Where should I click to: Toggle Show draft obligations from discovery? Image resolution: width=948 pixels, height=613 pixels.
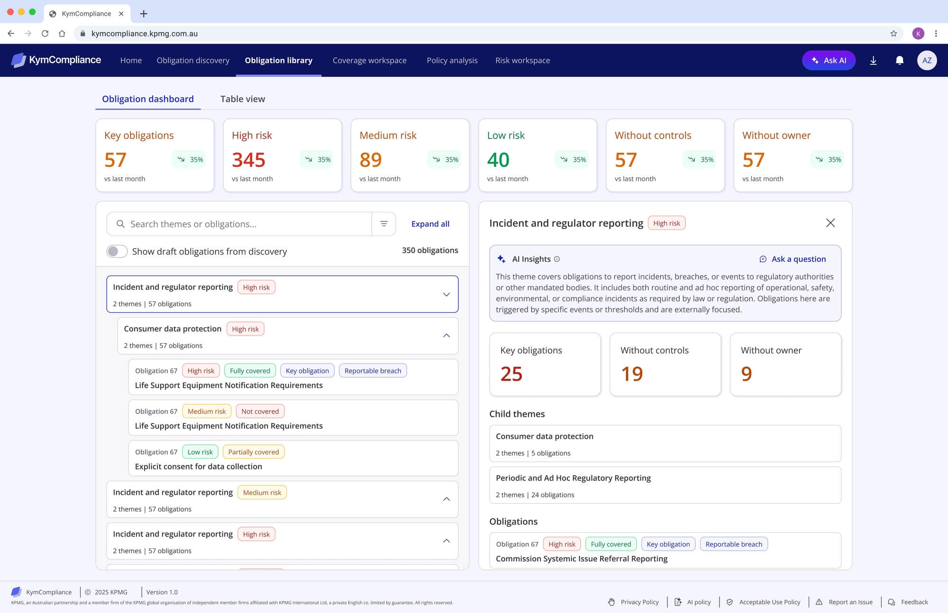pyautogui.click(x=117, y=251)
